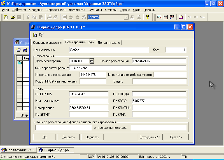Click Закрыть button in the Справочник window
The height and width of the screenshot is (160, 224).
23,115
